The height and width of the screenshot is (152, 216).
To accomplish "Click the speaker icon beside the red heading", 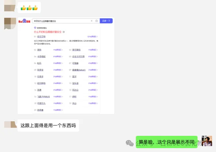I will pyautogui.click(x=64, y=32).
